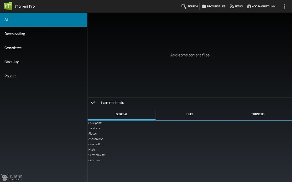Click the watermark logo in the bottom-left corner
The width and height of the screenshot is (292, 182).
tap(11, 177)
